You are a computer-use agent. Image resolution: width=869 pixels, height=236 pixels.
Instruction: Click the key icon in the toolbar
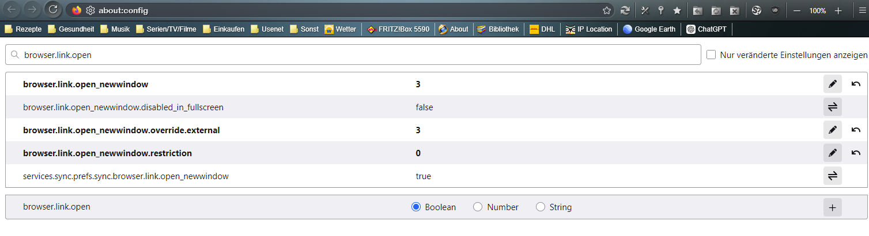point(661,10)
